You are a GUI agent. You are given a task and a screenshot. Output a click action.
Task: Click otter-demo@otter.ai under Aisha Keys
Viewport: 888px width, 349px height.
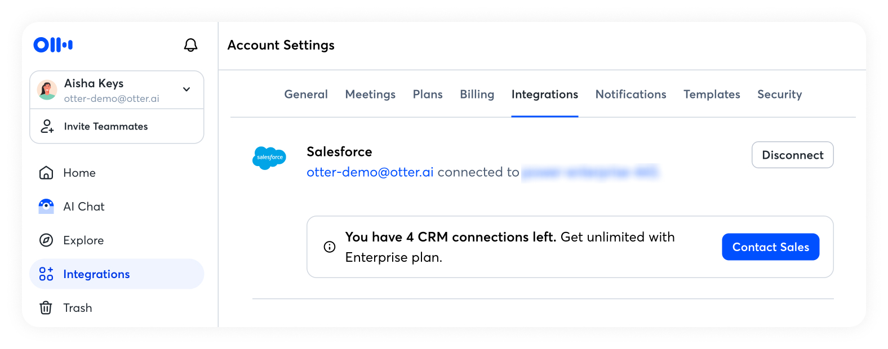tap(112, 99)
